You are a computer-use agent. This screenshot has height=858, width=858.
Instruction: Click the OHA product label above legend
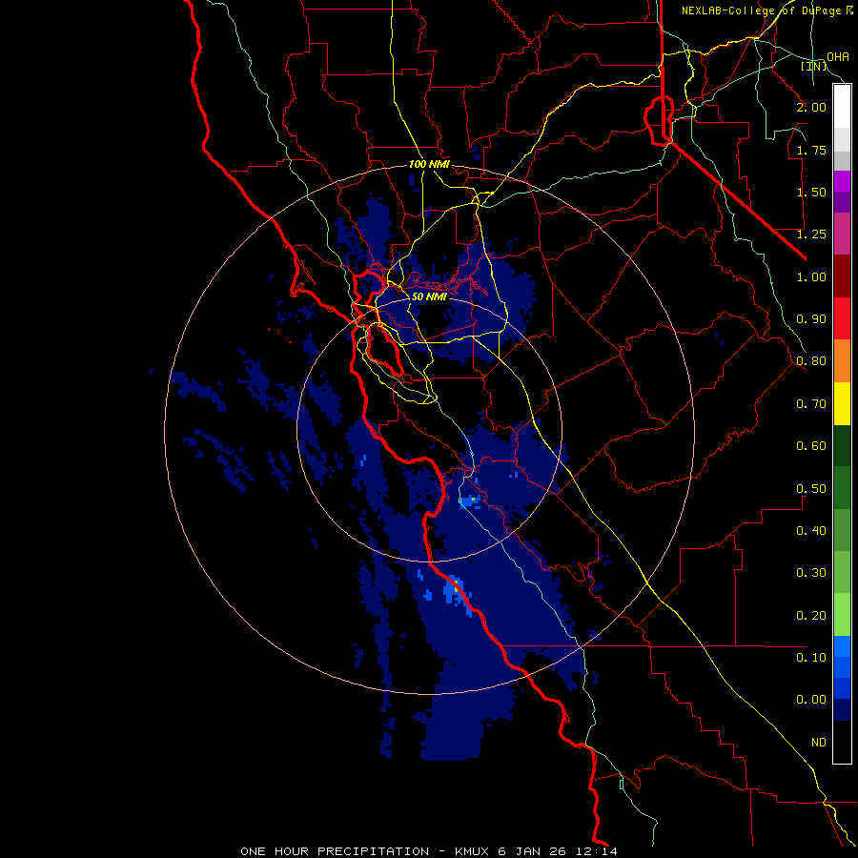point(838,57)
